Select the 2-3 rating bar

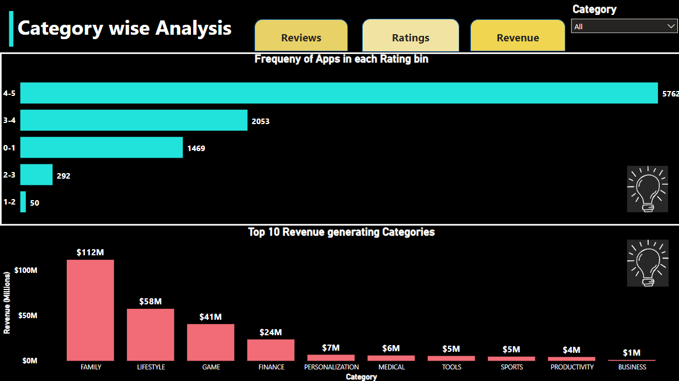tap(36, 174)
